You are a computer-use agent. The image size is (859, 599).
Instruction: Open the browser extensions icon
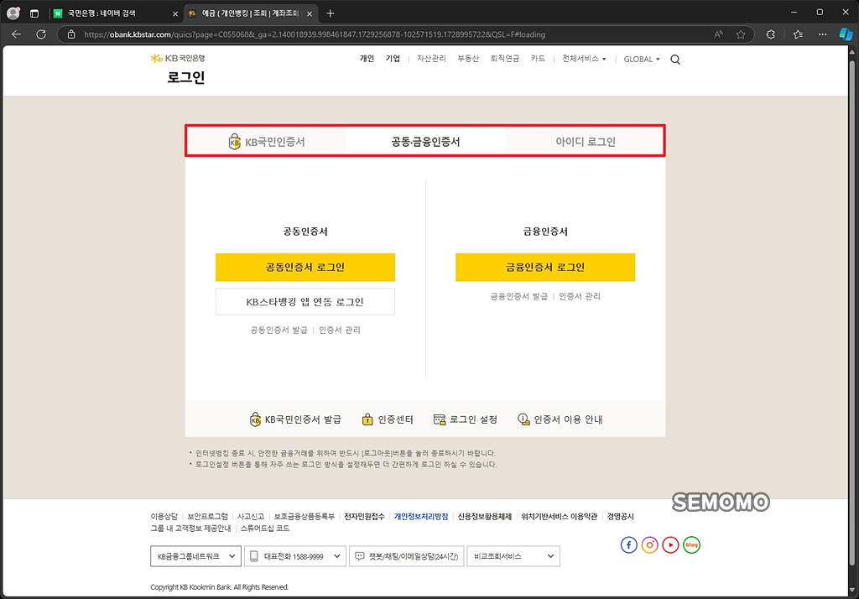click(x=771, y=34)
